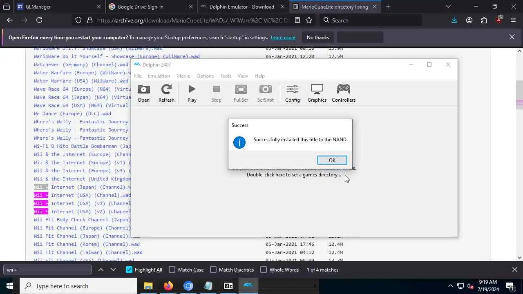This screenshot has width=523, height=294.
Task: Click the Windows taskbar search box
Action: [78, 286]
